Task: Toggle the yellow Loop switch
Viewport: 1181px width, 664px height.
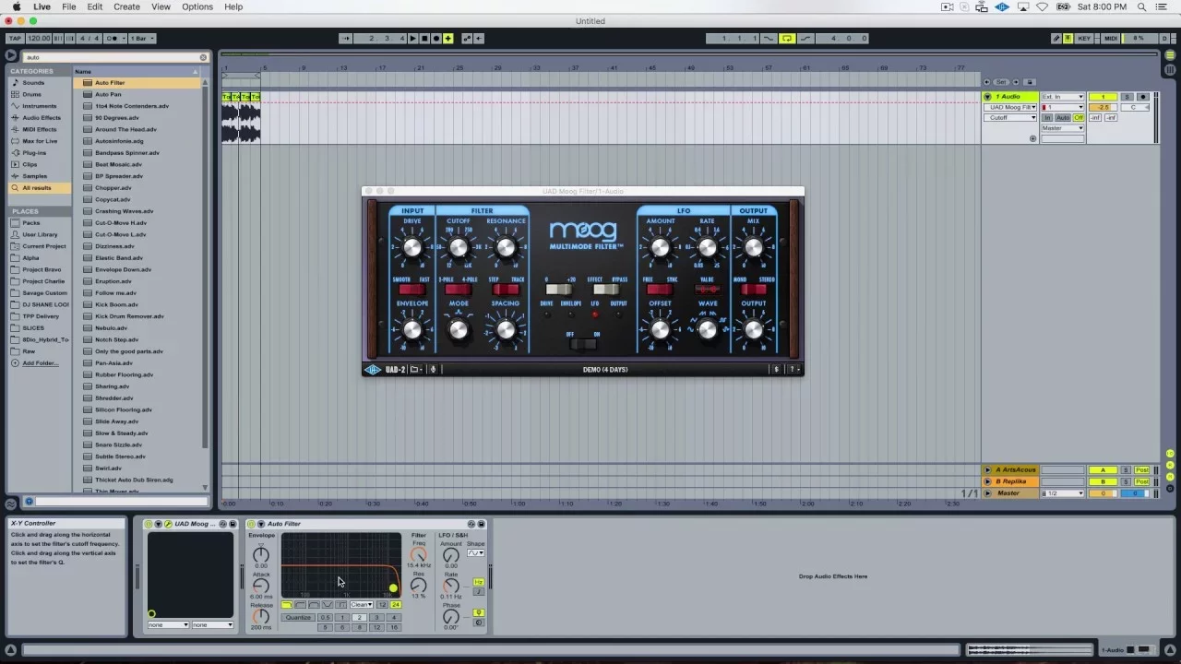Action: (787, 38)
